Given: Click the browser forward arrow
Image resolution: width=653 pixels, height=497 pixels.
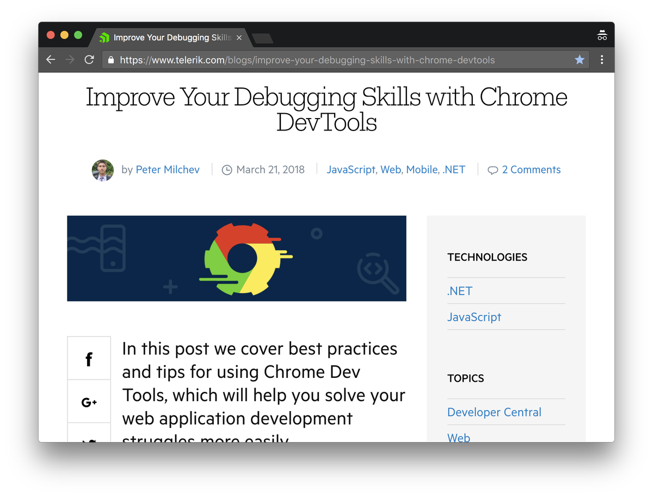Looking at the screenshot, I should tap(70, 60).
